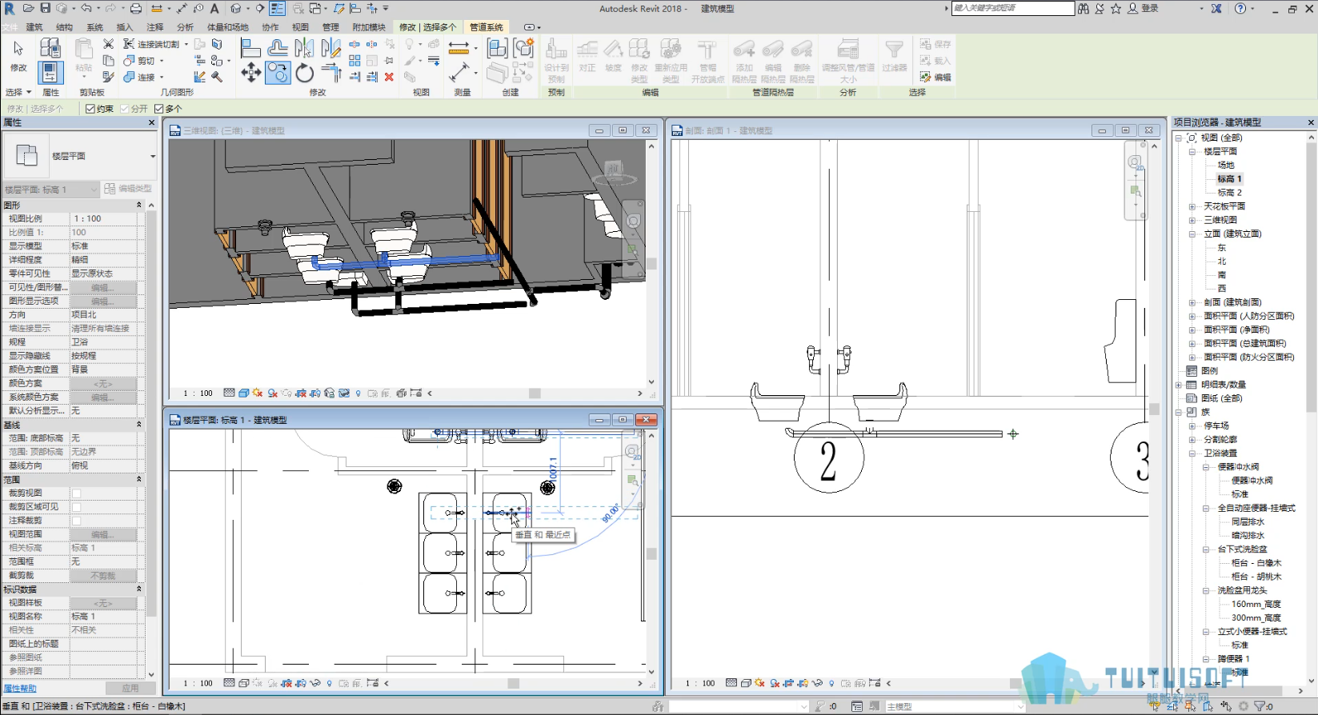Image resolution: width=1318 pixels, height=715 pixels.
Task: Click the Measure dimension icon in ribbon
Action: 459,48
